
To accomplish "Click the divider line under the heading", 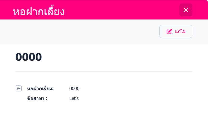I will tap(104, 71).
